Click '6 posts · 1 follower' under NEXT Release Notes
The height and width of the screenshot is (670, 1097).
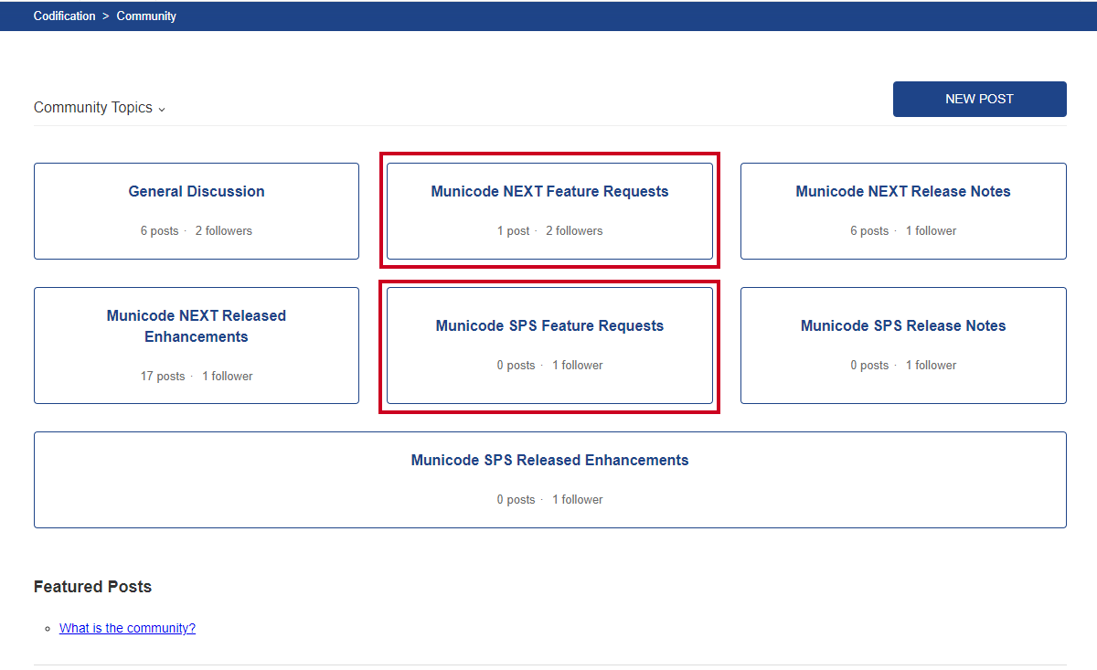tap(903, 230)
